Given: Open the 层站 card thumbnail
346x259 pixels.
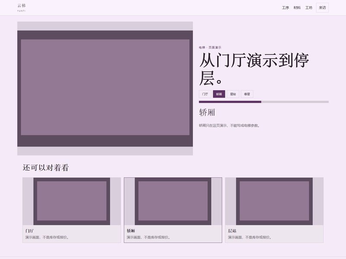Looking at the screenshot, I should pyautogui.click(x=274, y=201).
